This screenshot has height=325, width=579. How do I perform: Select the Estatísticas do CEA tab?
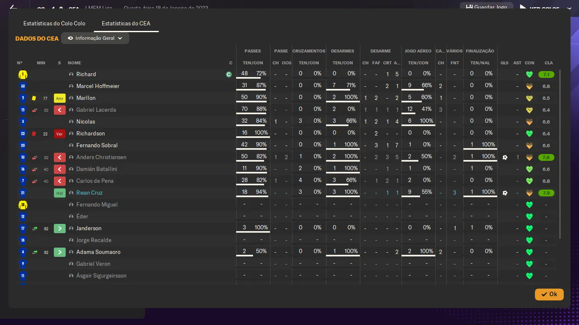[126, 24]
